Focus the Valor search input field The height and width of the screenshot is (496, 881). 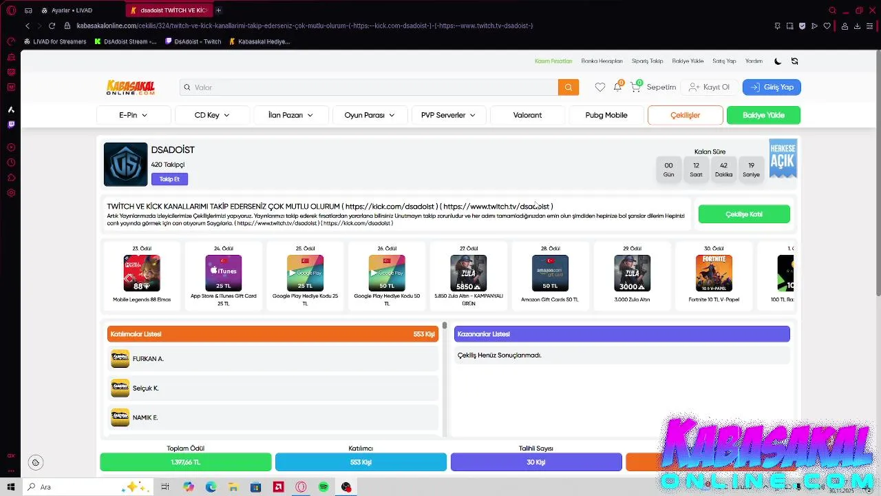tap(370, 87)
